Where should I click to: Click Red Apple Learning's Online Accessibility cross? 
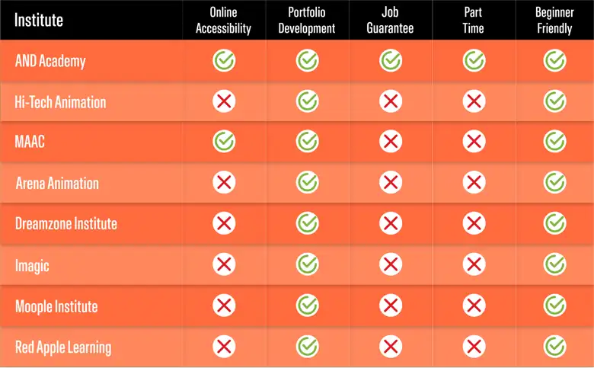tap(224, 347)
